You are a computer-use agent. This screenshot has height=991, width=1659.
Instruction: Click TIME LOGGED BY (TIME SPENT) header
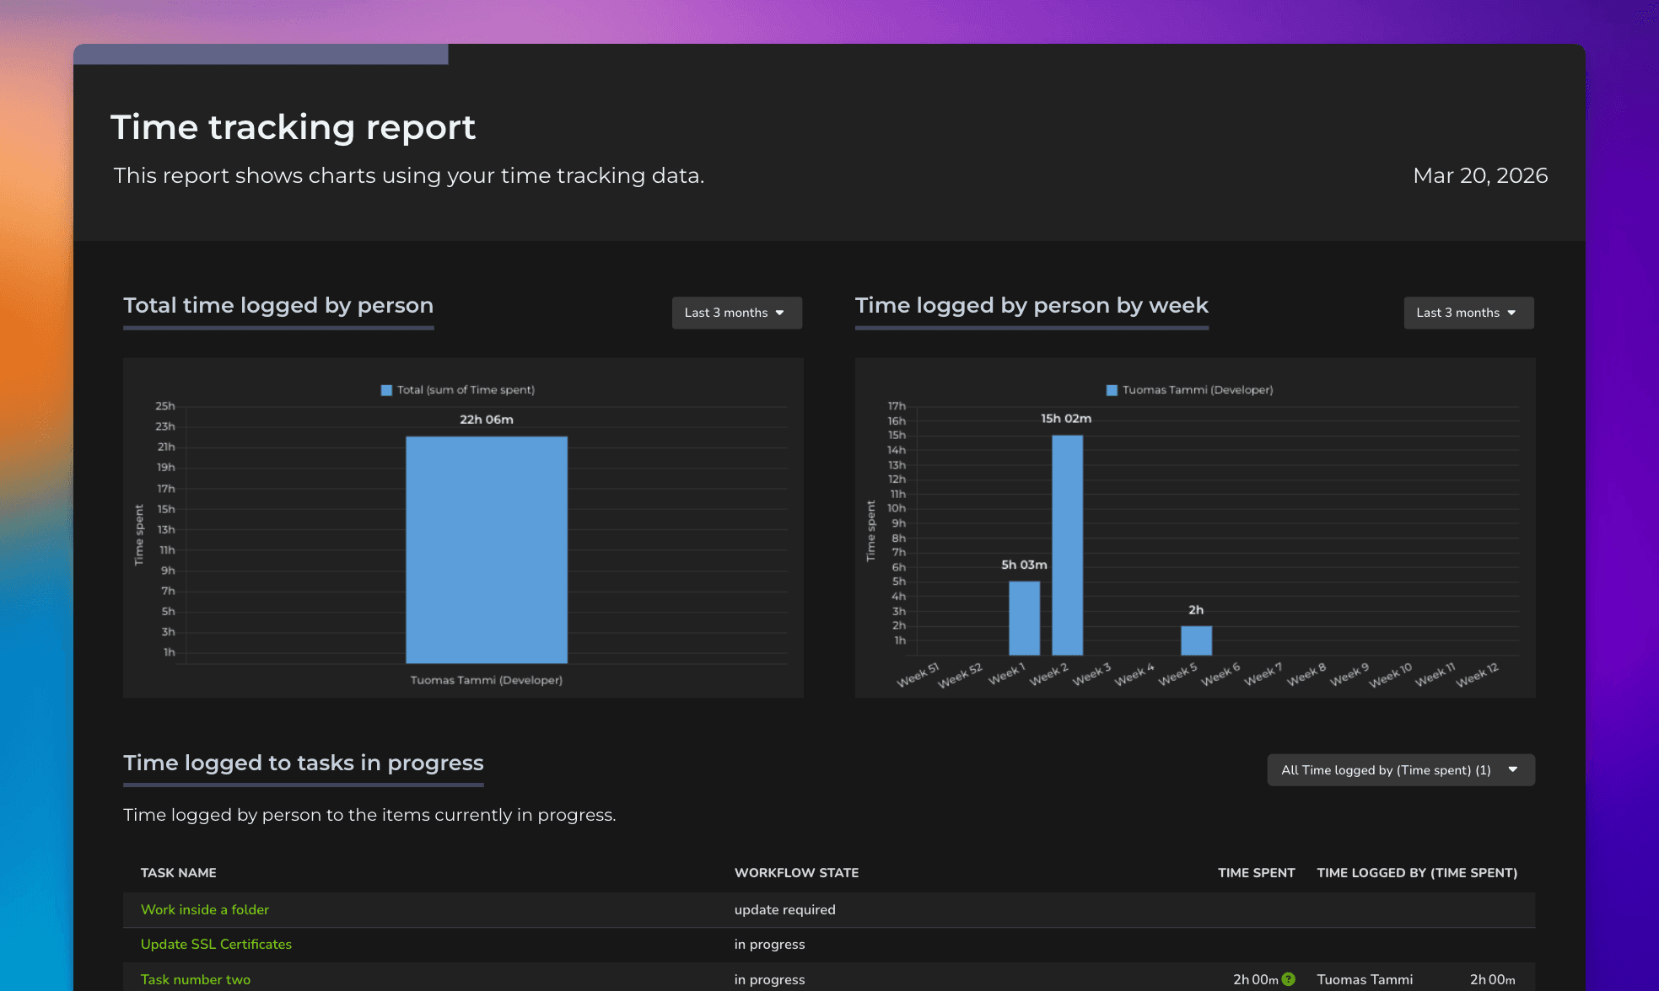click(1417, 873)
